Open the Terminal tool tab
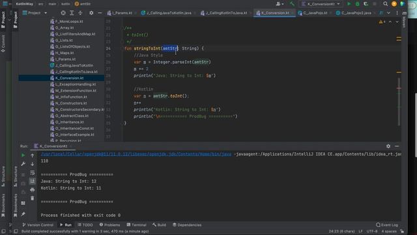This screenshot has height=235, width=417. point(136,225)
